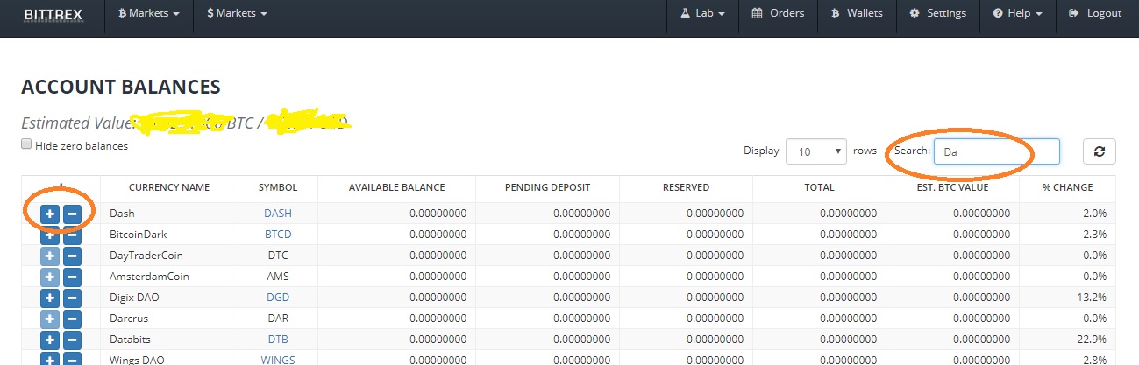Click the Darcrus currency name
Image resolution: width=1139 pixels, height=365 pixels.
tap(128, 318)
